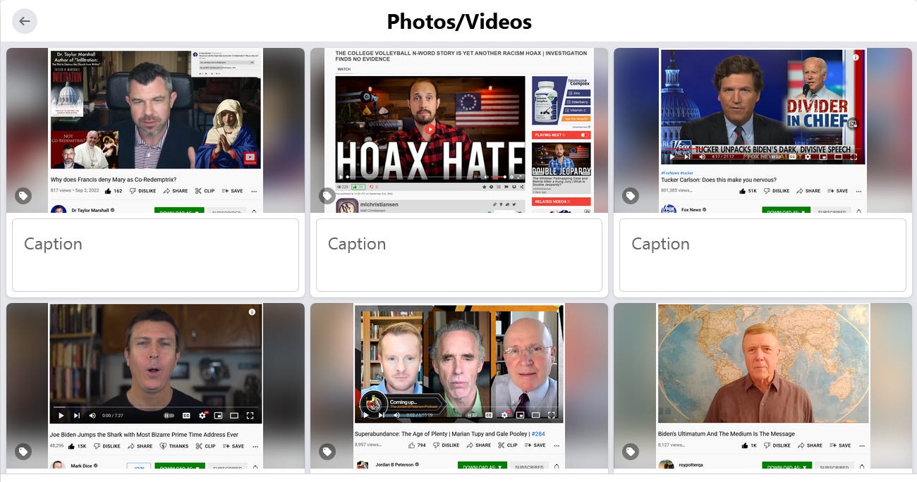The width and height of the screenshot is (917, 482).
Task: Click the Photos/Videos page title
Action: [x=459, y=22]
